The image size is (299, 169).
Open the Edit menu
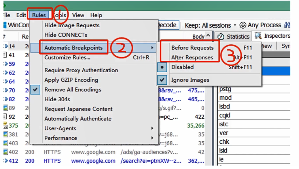point(21,15)
